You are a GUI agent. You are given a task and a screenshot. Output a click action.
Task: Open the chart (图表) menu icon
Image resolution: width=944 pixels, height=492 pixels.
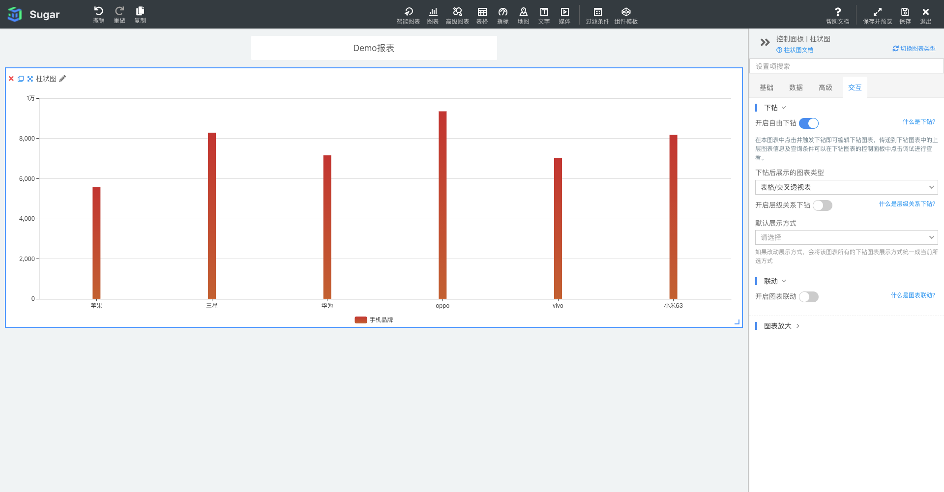tap(433, 16)
